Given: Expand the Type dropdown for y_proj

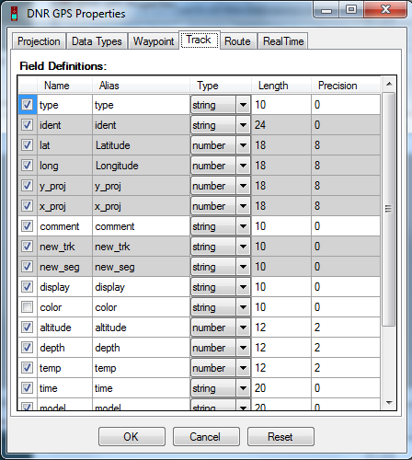Looking at the screenshot, I should click(243, 186).
